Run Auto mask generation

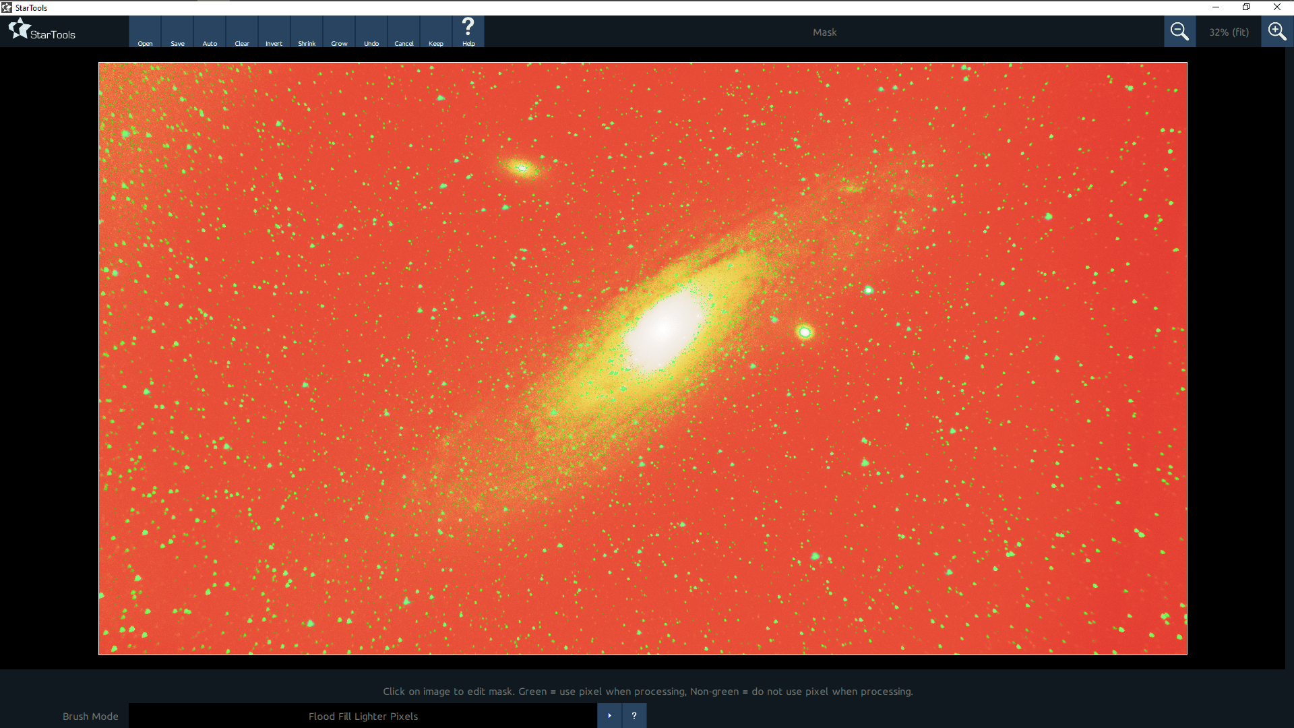tap(210, 32)
